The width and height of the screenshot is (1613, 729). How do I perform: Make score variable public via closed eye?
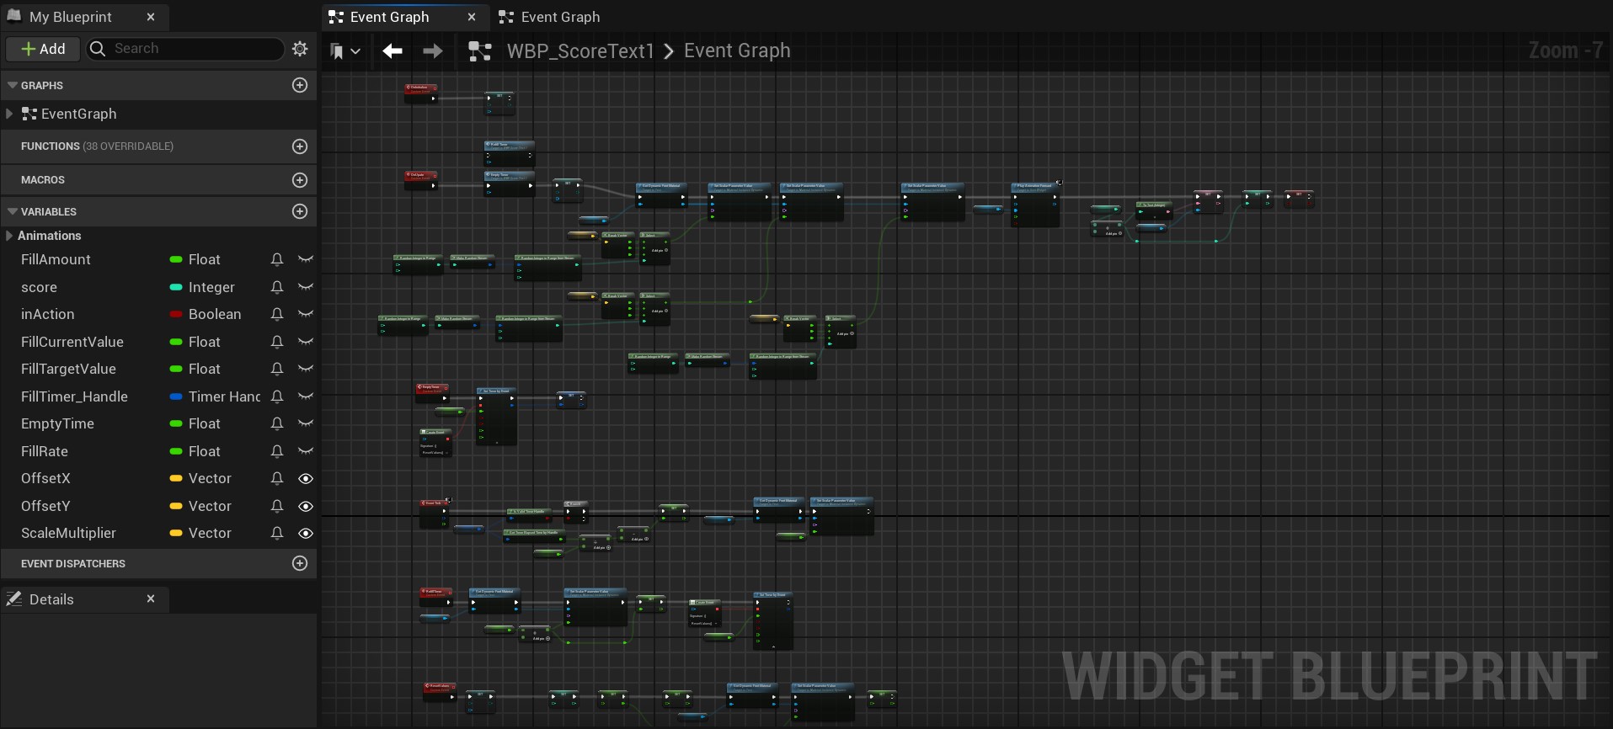pos(306,287)
